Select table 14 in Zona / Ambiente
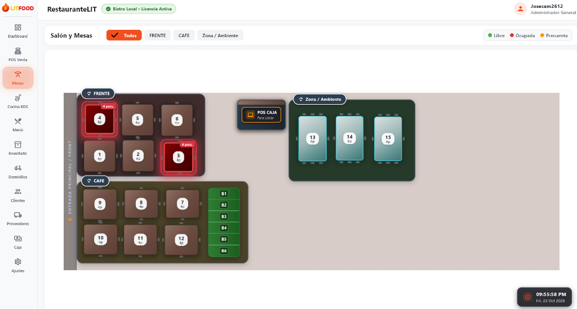The height and width of the screenshot is (309, 577). [349, 138]
